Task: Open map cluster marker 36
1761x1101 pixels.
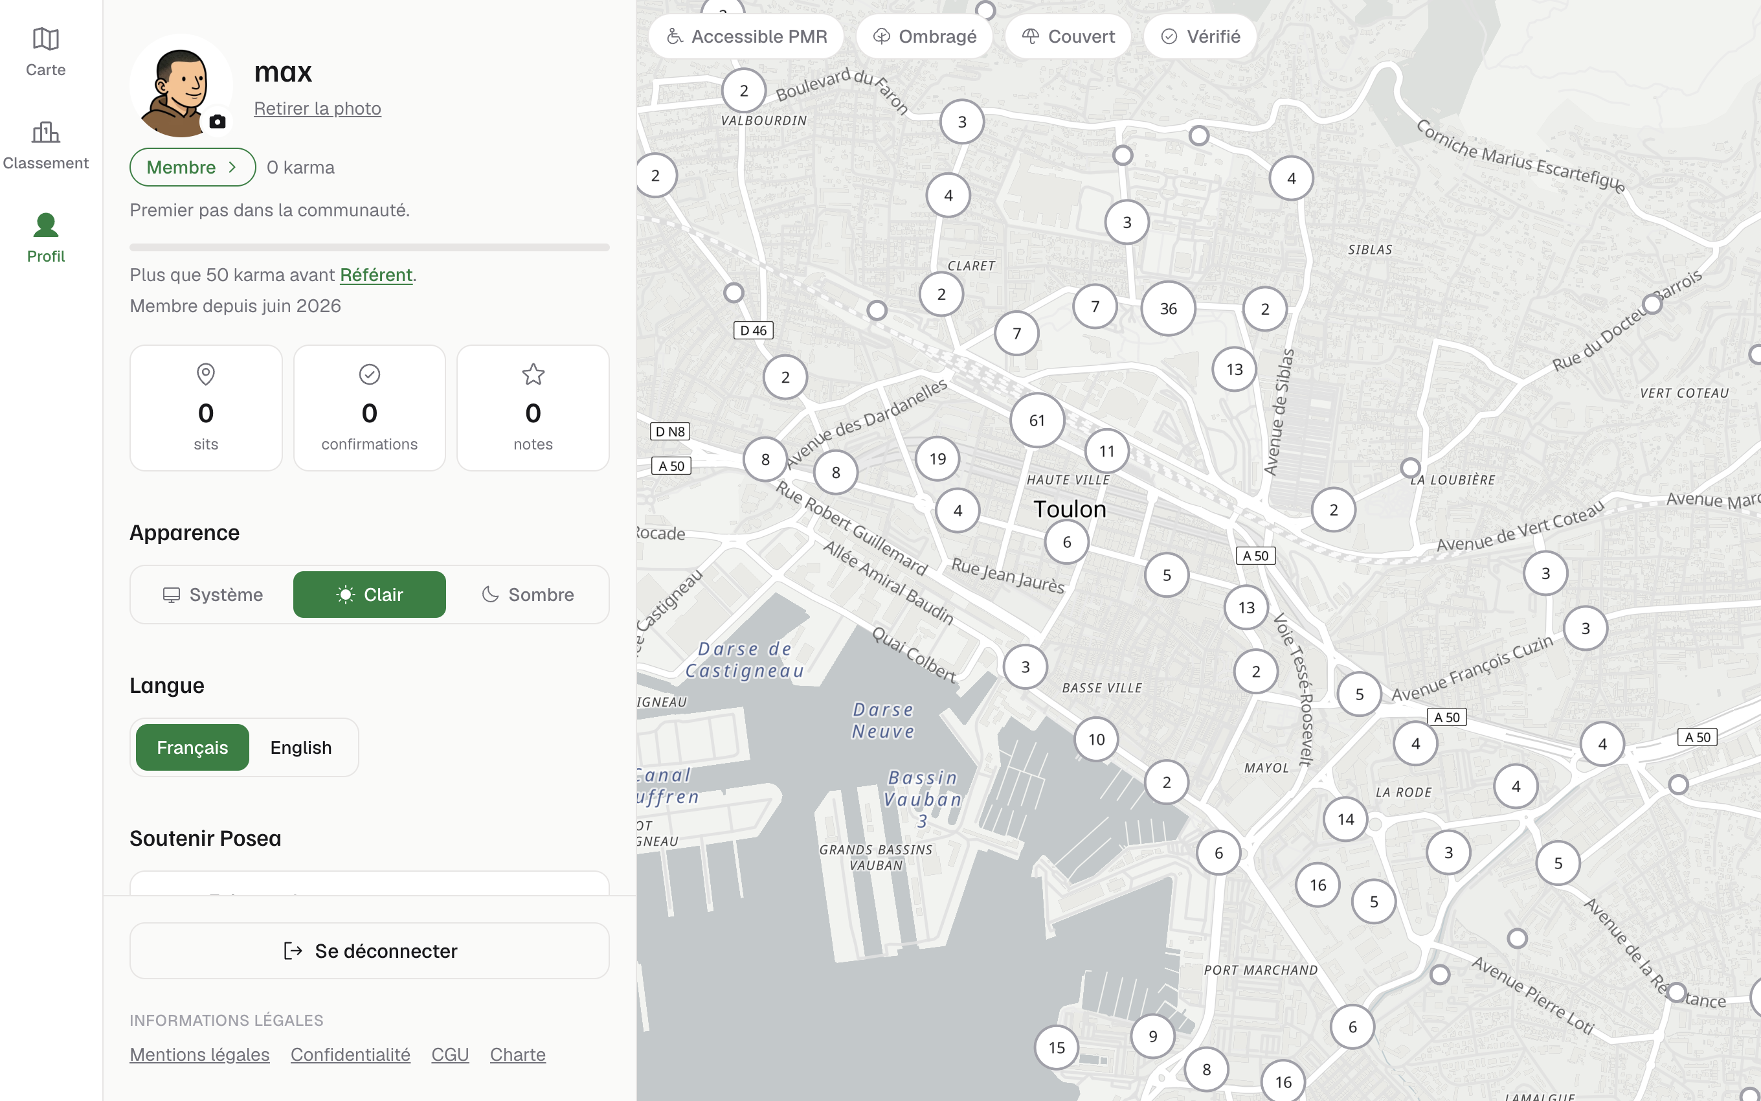Action: coord(1168,309)
